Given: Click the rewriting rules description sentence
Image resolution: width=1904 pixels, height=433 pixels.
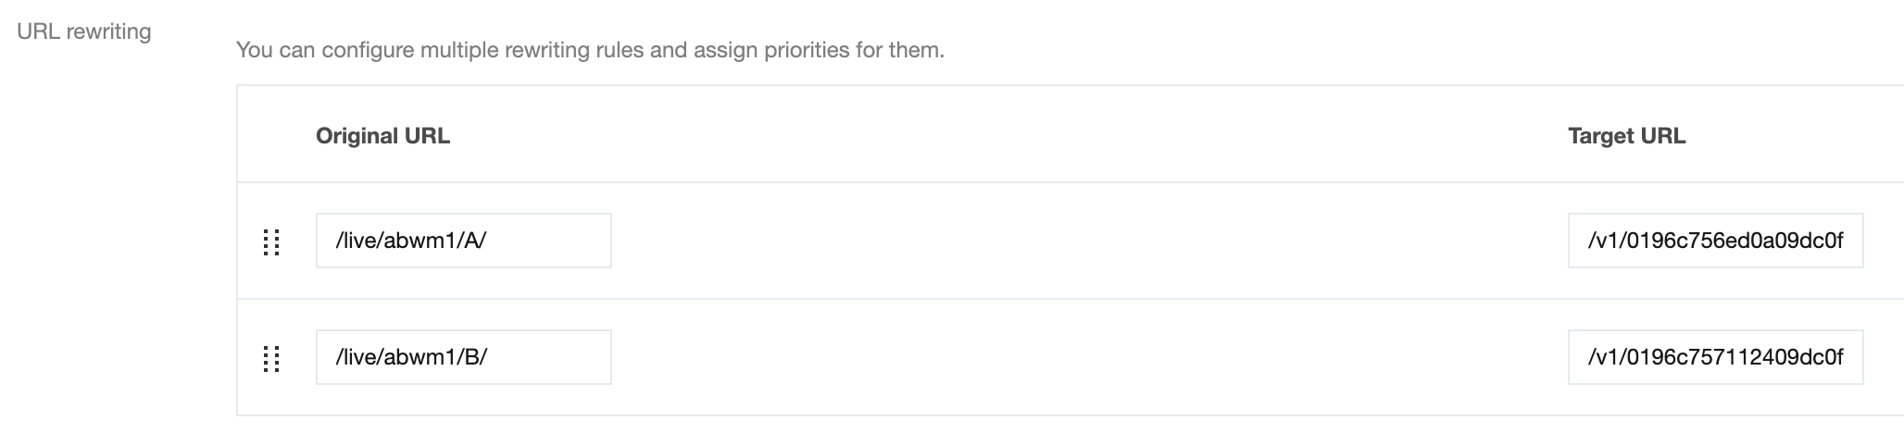Looking at the screenshot, I should [x=590, y=50].
